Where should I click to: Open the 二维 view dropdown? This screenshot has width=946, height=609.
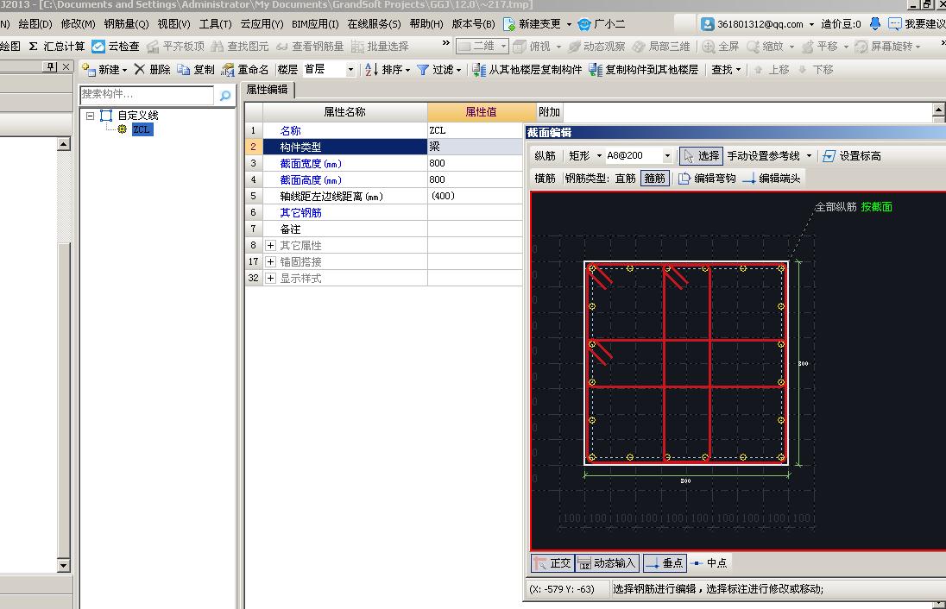(x=502, y=47)
